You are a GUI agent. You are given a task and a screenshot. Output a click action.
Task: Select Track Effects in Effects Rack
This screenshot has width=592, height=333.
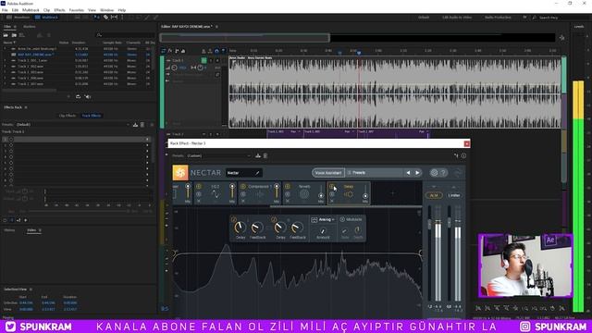click(92, 116)
